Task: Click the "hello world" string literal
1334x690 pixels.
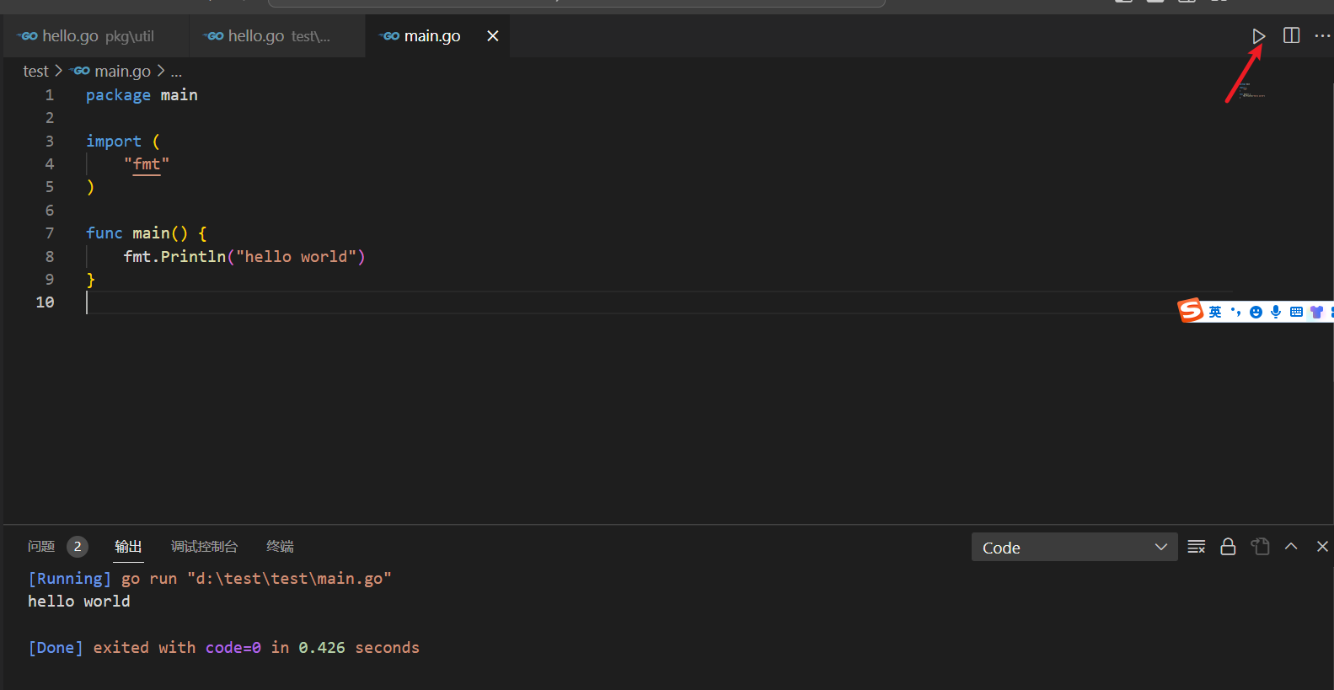Action: [297, 257]
